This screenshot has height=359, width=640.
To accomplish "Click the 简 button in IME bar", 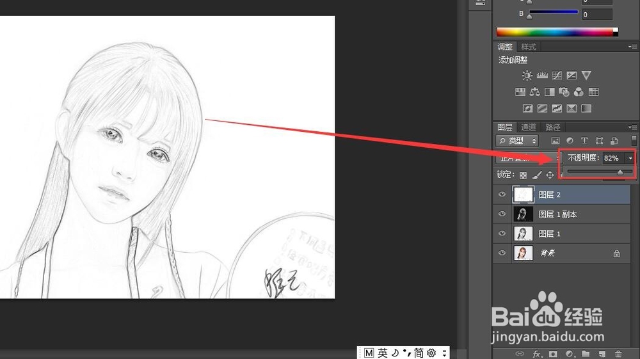I will click(x=419, y=353).
